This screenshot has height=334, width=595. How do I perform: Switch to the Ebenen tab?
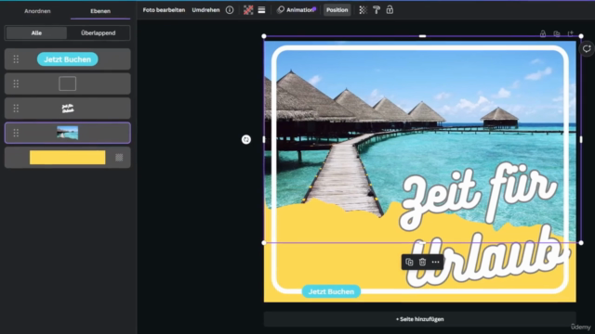100,11
